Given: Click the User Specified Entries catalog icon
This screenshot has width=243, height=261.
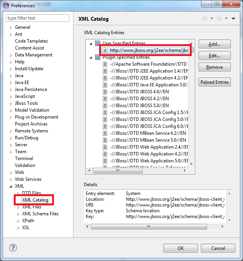Looking at the screenshot, I should tap(98, 43).
